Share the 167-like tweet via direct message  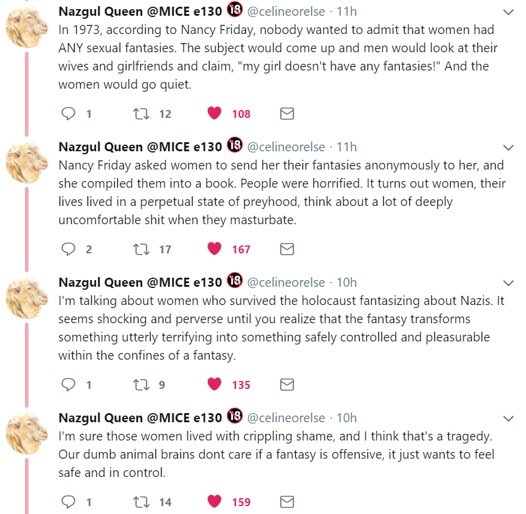pyautogui.click(x=287, y=249)
